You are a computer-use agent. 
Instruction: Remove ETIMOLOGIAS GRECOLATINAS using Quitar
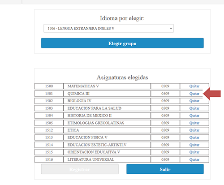click(x=194, y=123)
